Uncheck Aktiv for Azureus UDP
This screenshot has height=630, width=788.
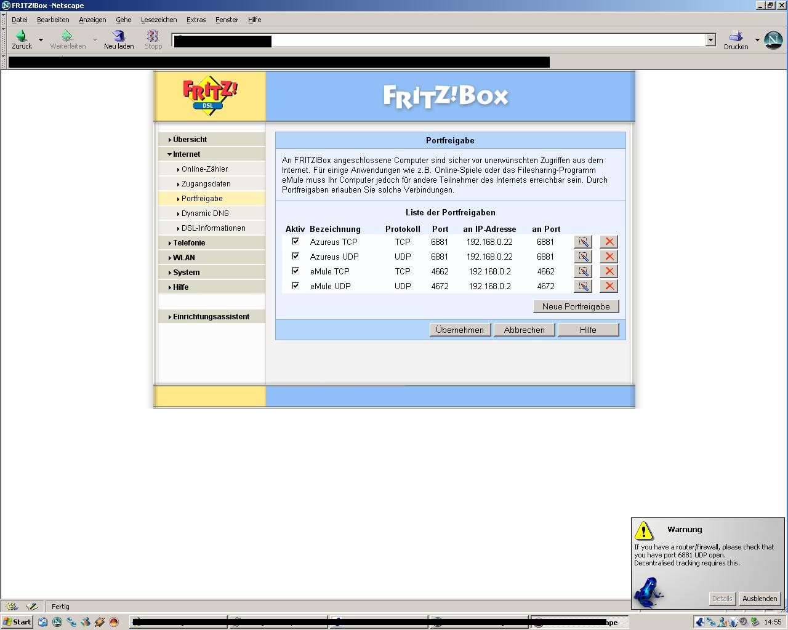pyautogui.click(x=295, y=256)
